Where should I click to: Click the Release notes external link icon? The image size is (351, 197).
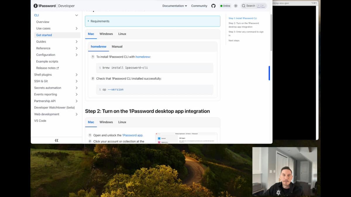point(58,68)
